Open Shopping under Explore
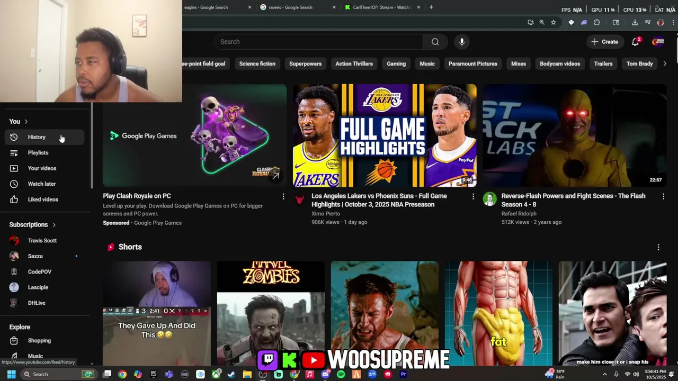This screenshot has width=678, height=381. pos(45,341)
